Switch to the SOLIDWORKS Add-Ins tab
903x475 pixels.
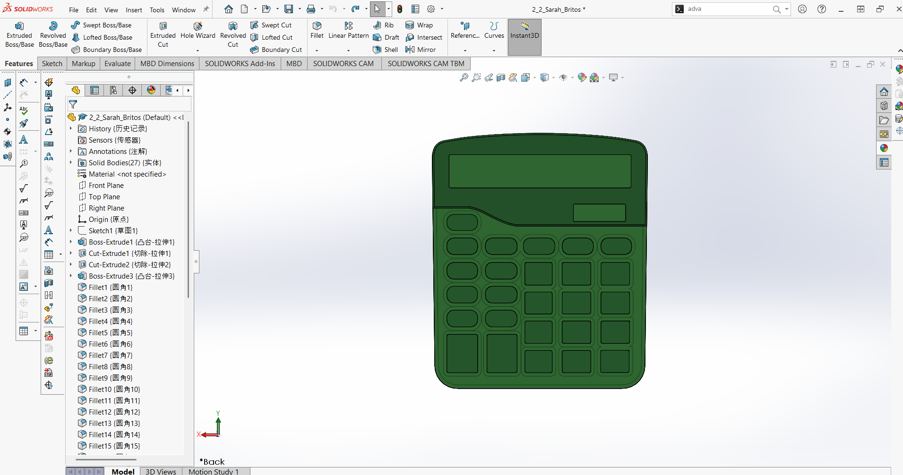tap(240, 63)
